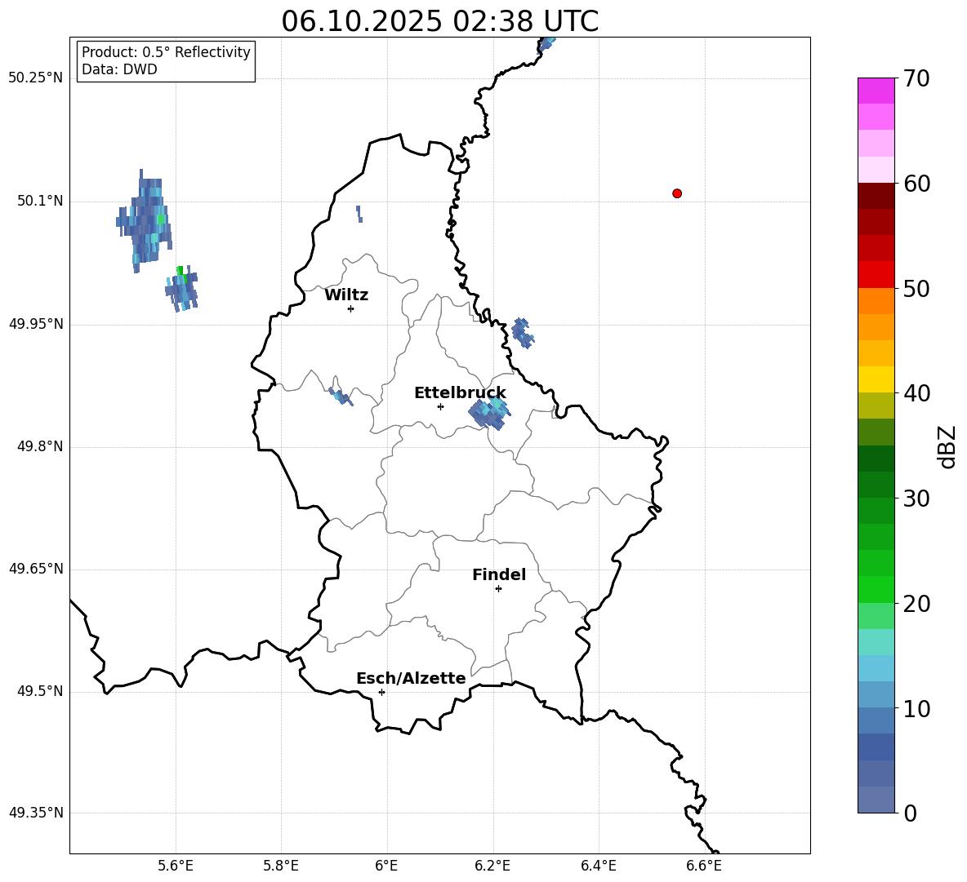Click the 6.6°E longitude label
The height and width of the screenshot is (882, 967).
click(704, 866)
